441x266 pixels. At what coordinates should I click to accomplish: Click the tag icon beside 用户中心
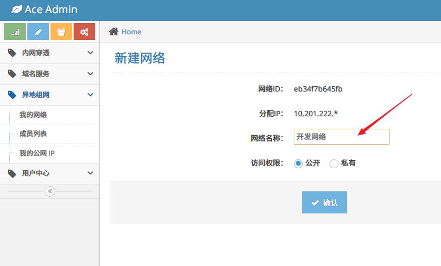(x=12, y=173)
